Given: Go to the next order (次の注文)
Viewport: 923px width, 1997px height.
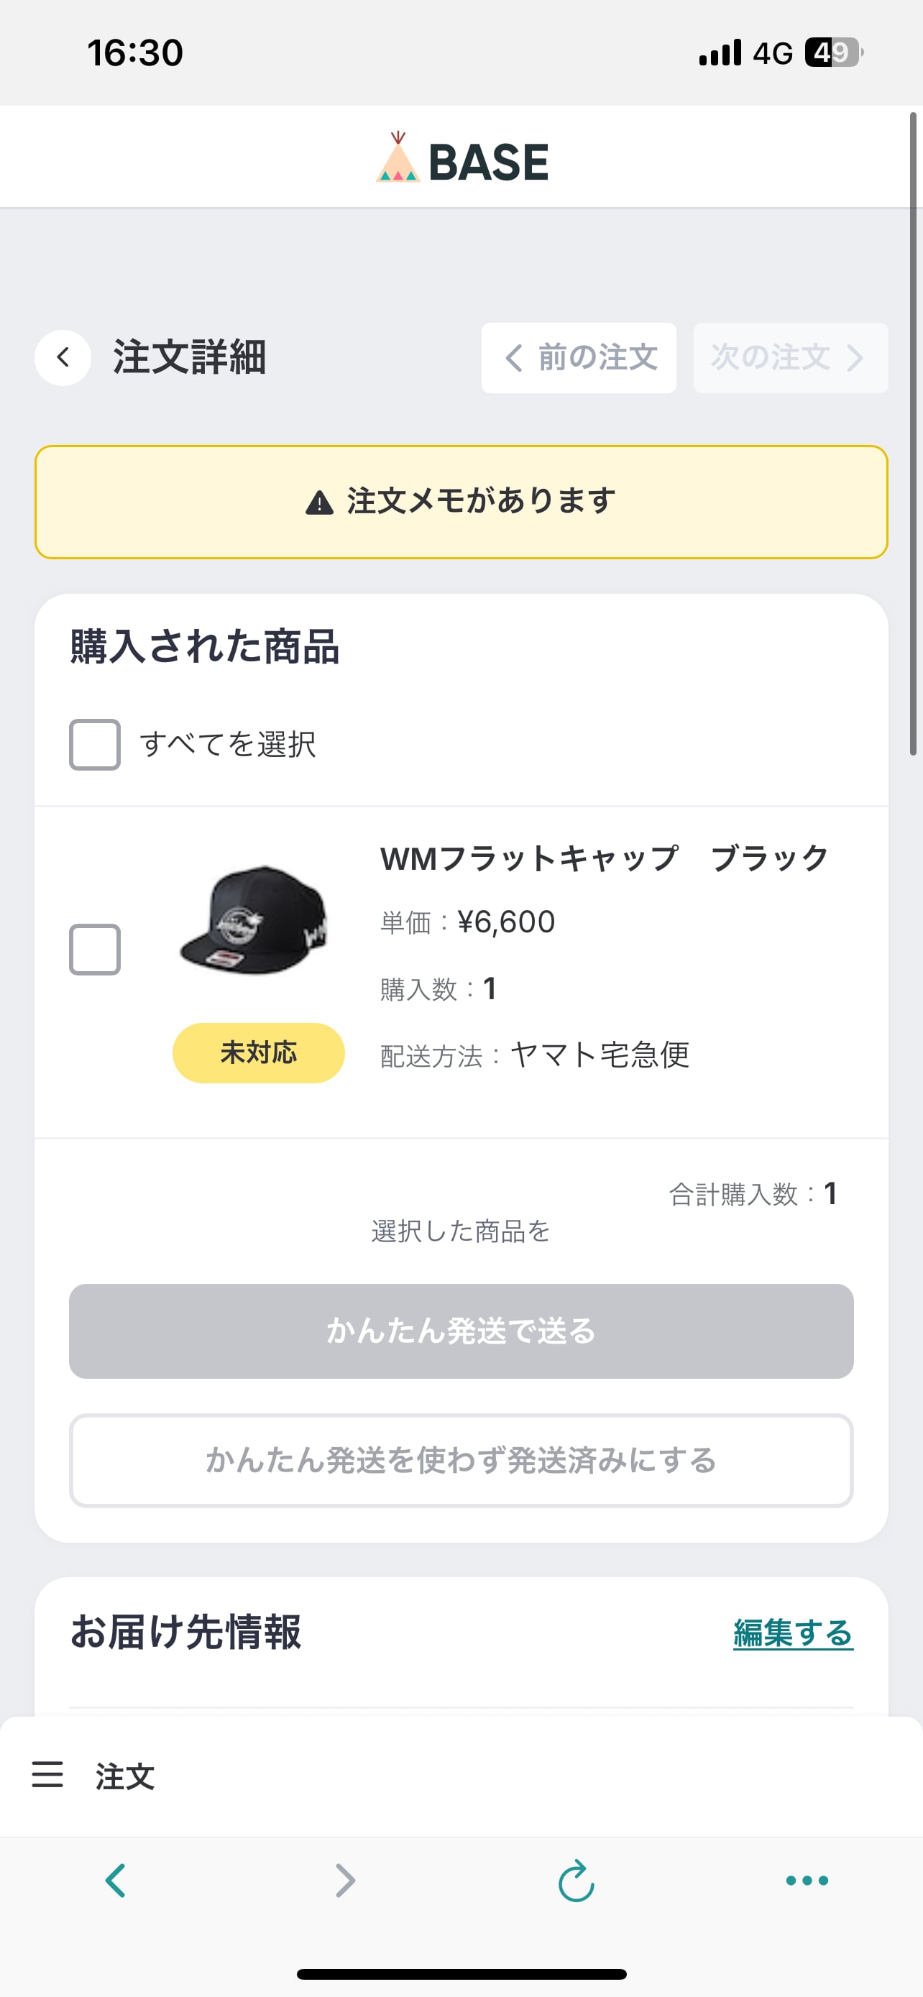Looking at the screenshot, I should (790, 357).
